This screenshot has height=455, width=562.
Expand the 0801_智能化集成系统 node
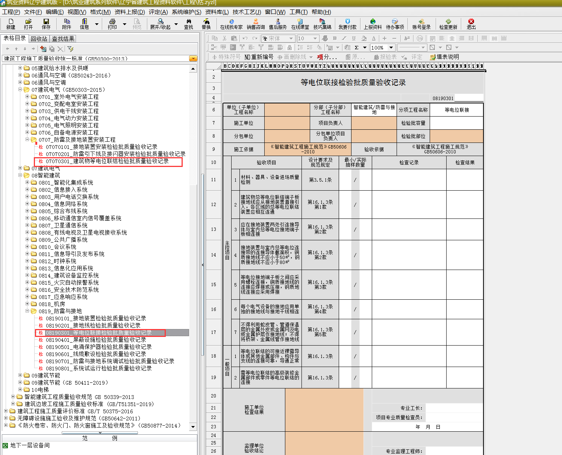click(27, 182)
